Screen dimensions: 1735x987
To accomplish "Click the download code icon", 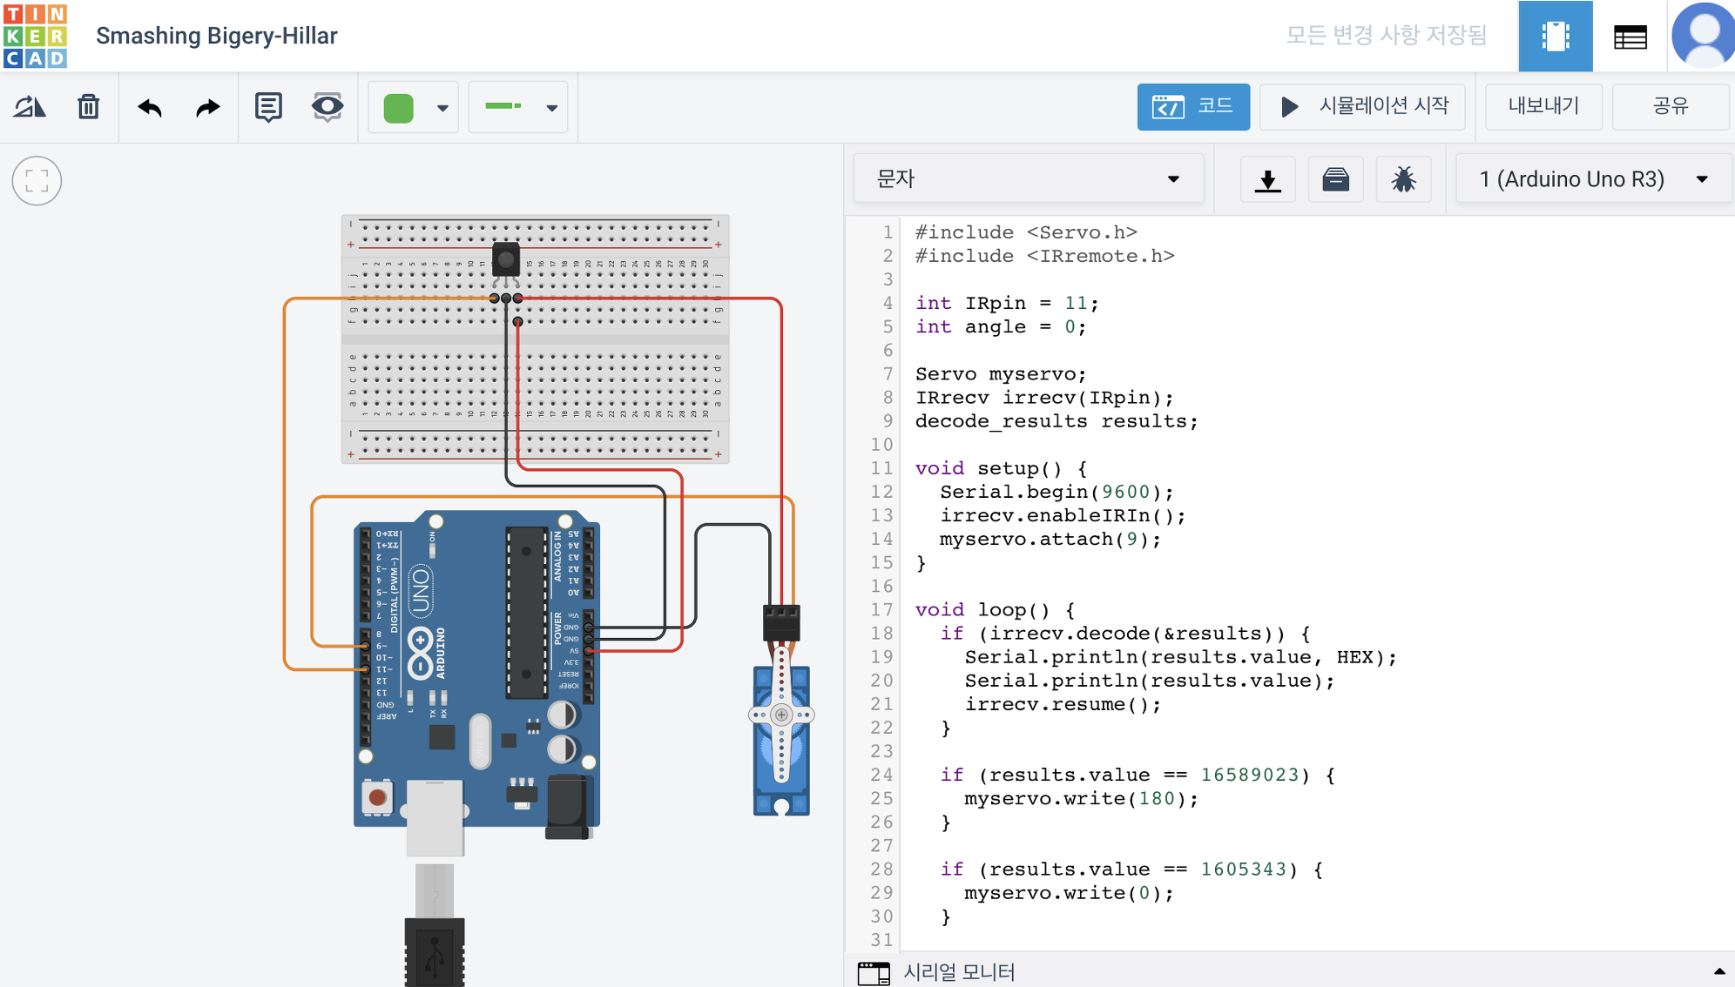I will (1267, 179).
